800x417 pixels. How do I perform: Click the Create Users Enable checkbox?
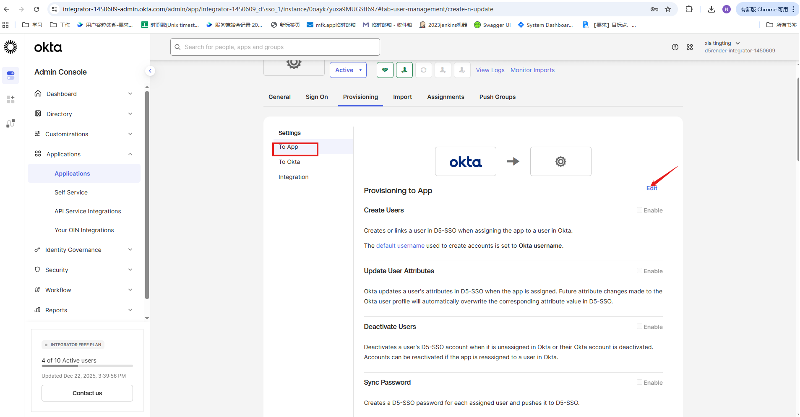639,210
